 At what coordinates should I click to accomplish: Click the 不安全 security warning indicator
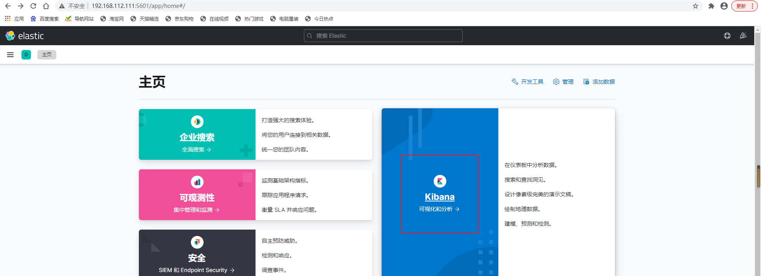(72, 6)
